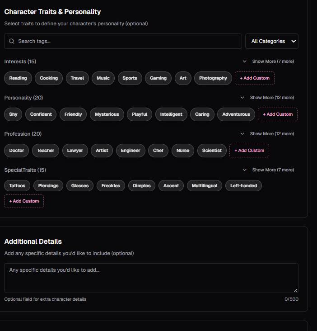
Task: Select the Dimples special trait tag
Action: (142, 186)
